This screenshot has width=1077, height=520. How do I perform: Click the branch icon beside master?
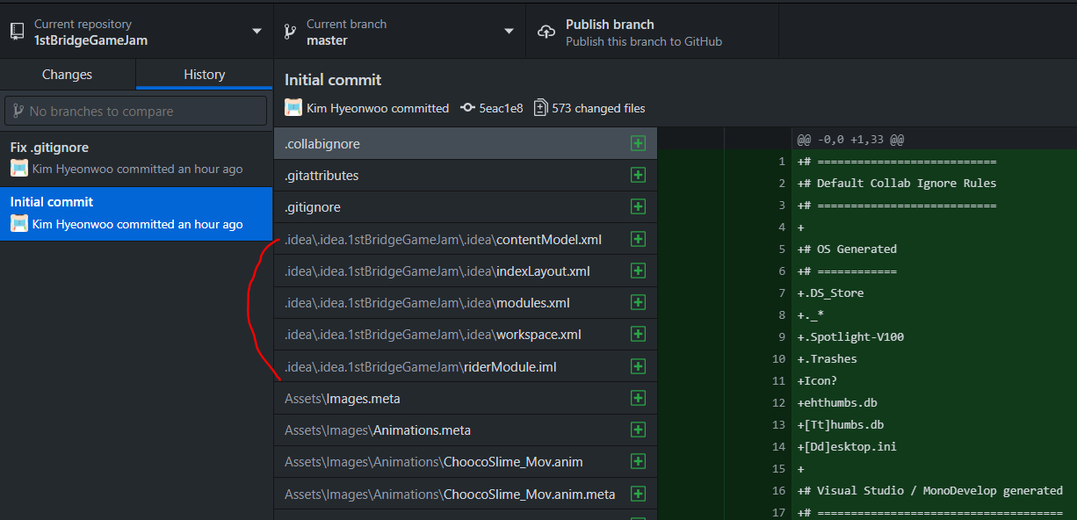[x=290, y=32]
